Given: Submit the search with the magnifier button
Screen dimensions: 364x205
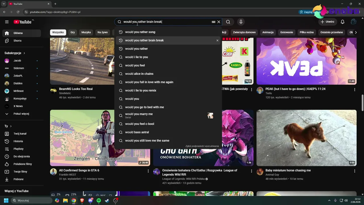Looking at the screenshot, I should (x=228, y=22).
